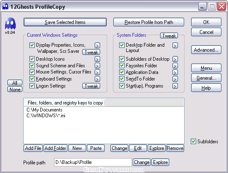Click the Add Folder button
The height and width of the screenshot is (173, 228).
click(x=55, y=148)
